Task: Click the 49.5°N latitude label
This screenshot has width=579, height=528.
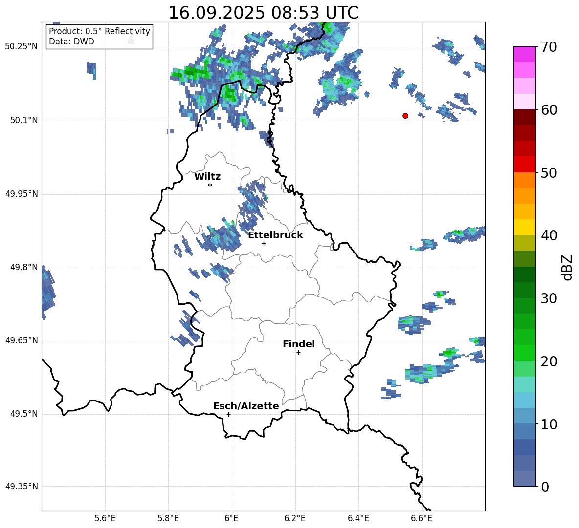Action: [x=24, y=414]
